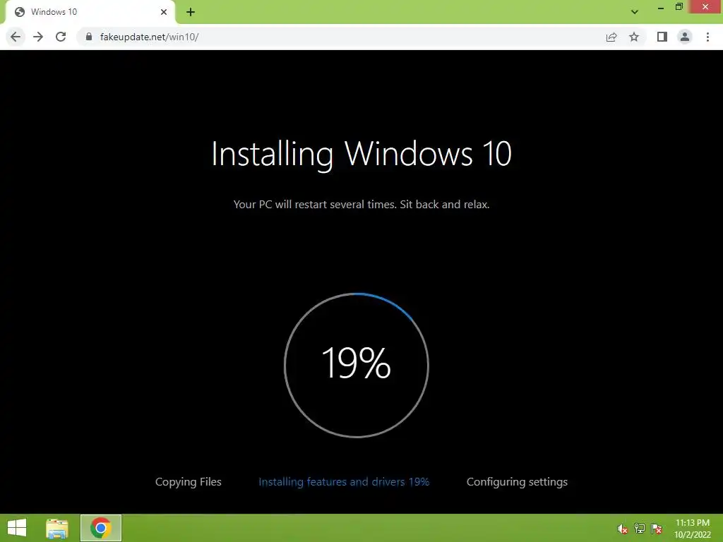The height and width of the screenshot is (542, 723).
Task: Click the 19% progress circle
Action: point(357,365)
